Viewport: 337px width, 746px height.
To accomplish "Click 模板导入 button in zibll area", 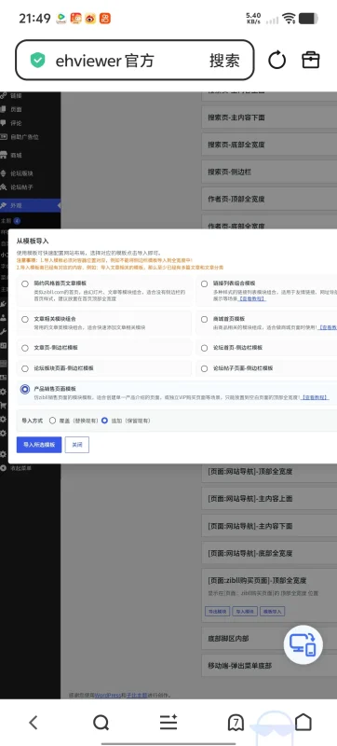I will coord(273,612).
